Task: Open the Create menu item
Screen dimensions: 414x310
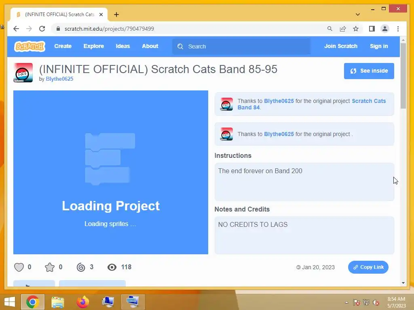Action: click(63, 46)
